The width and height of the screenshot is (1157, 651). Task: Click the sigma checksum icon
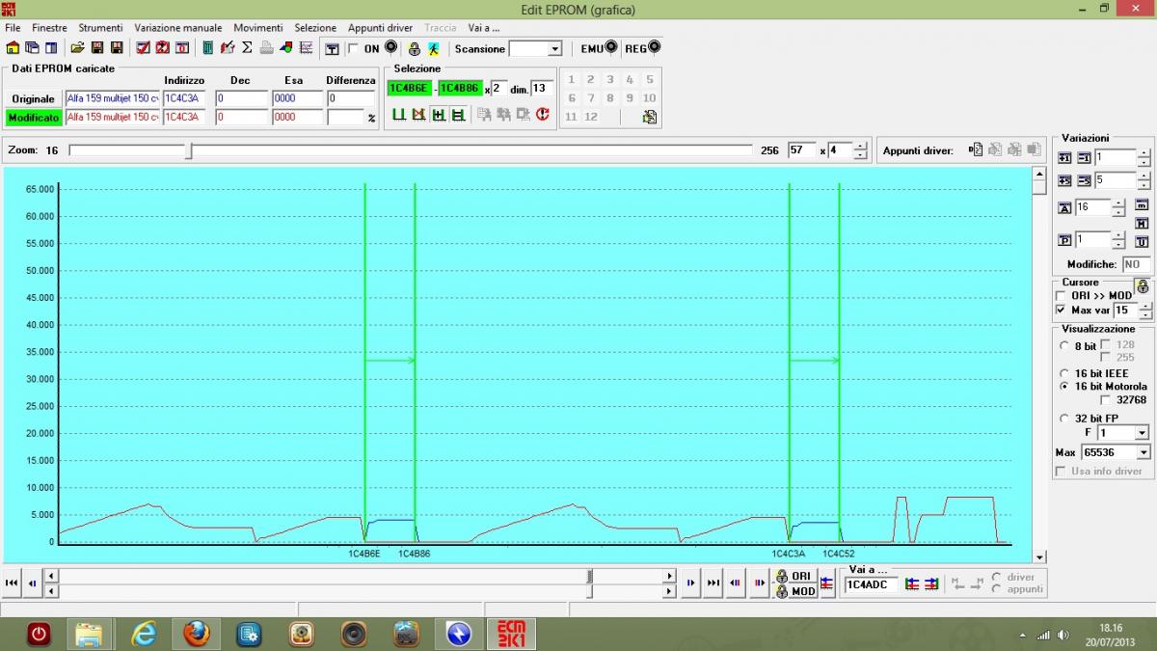coord(247,48)
